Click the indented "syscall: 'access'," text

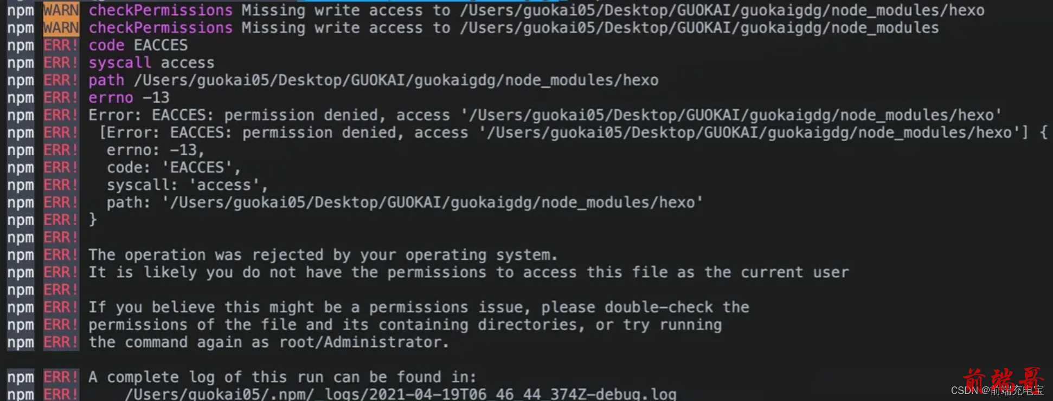tap(187, 185)
